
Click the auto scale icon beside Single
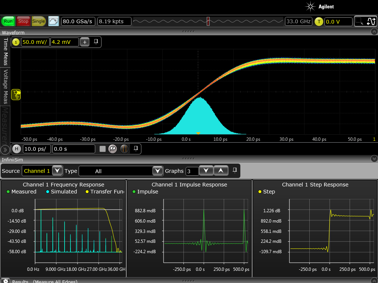coord(54,21)
